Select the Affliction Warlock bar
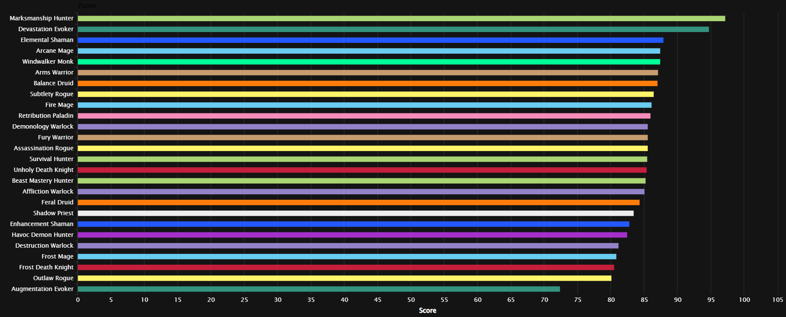This screenshot has height=317, width=786. coord(361,191)
